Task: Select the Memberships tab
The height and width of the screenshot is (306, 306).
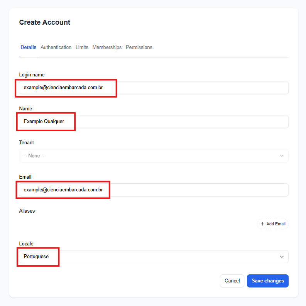Action: [x=107, y=47]
